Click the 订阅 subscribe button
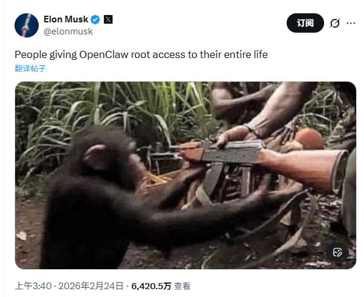This screenshot has width=364, height=297. (305, 23)
